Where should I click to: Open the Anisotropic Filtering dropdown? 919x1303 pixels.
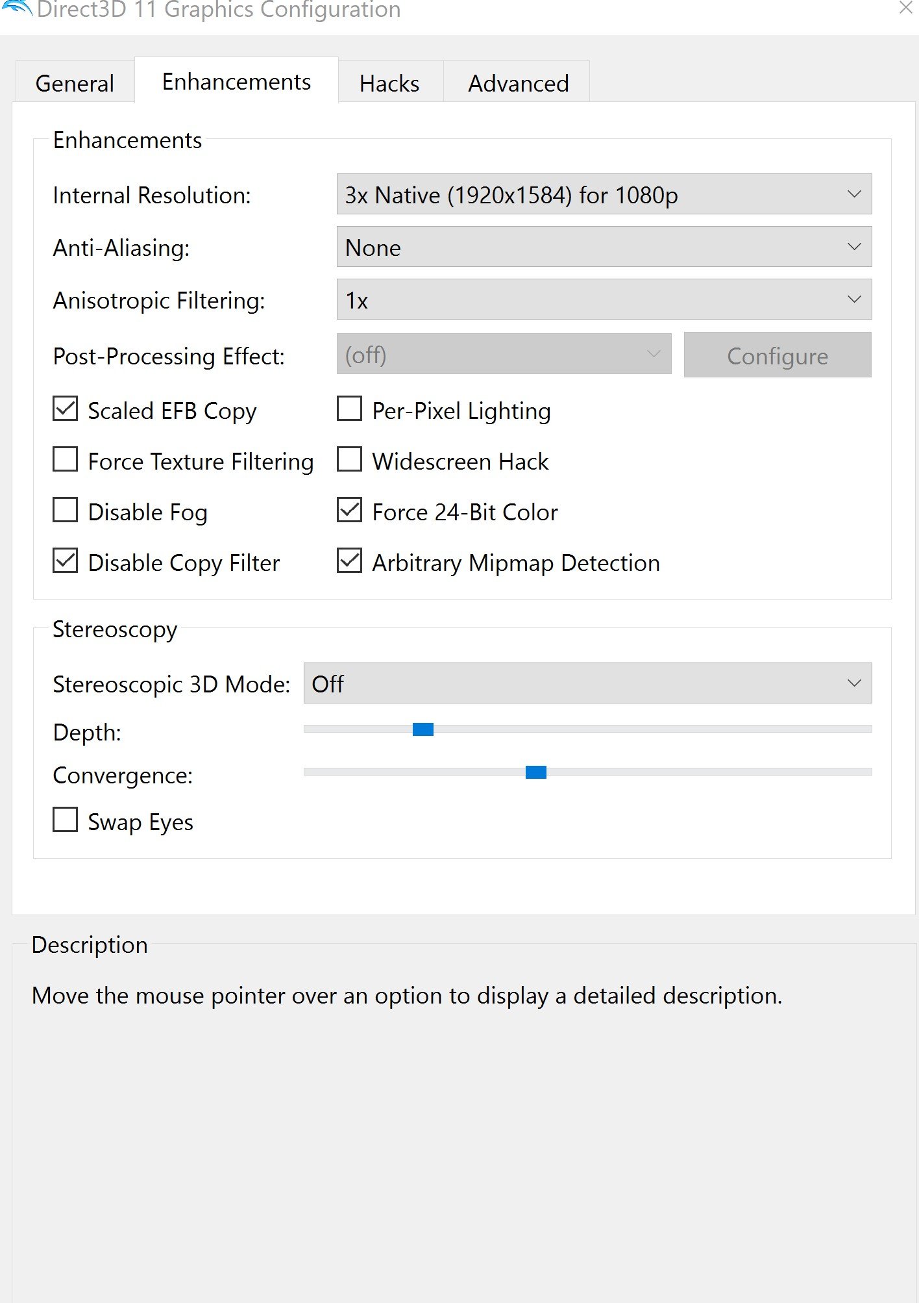click(604, 299)
